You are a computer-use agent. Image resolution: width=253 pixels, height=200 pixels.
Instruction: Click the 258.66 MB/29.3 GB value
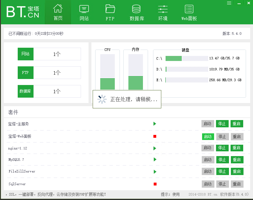click(225, 80)
